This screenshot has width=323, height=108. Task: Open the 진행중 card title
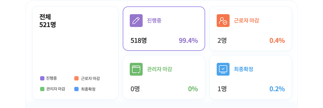[154, 21]
